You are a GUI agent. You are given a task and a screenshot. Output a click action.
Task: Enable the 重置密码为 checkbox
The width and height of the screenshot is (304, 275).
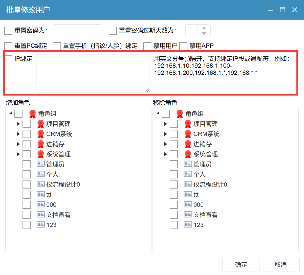(x=8, y=31)
